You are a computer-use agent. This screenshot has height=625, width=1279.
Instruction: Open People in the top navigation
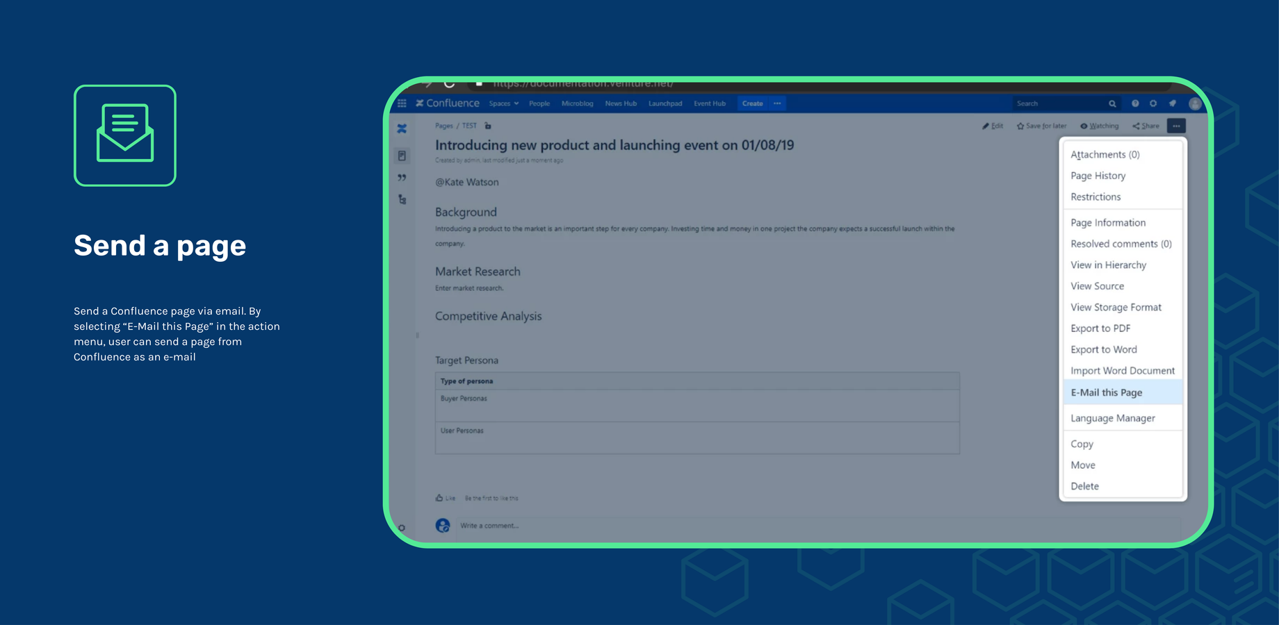coord(539,103)
